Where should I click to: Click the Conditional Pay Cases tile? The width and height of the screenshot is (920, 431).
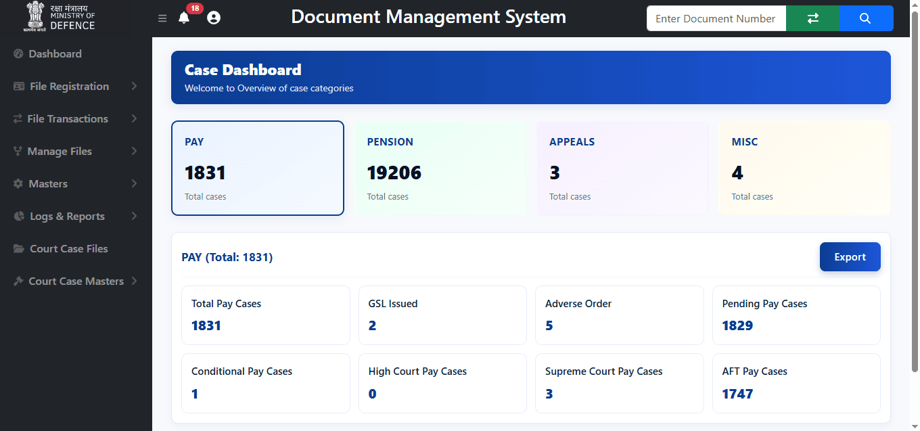pyautogui.click(x=266, y=383)
